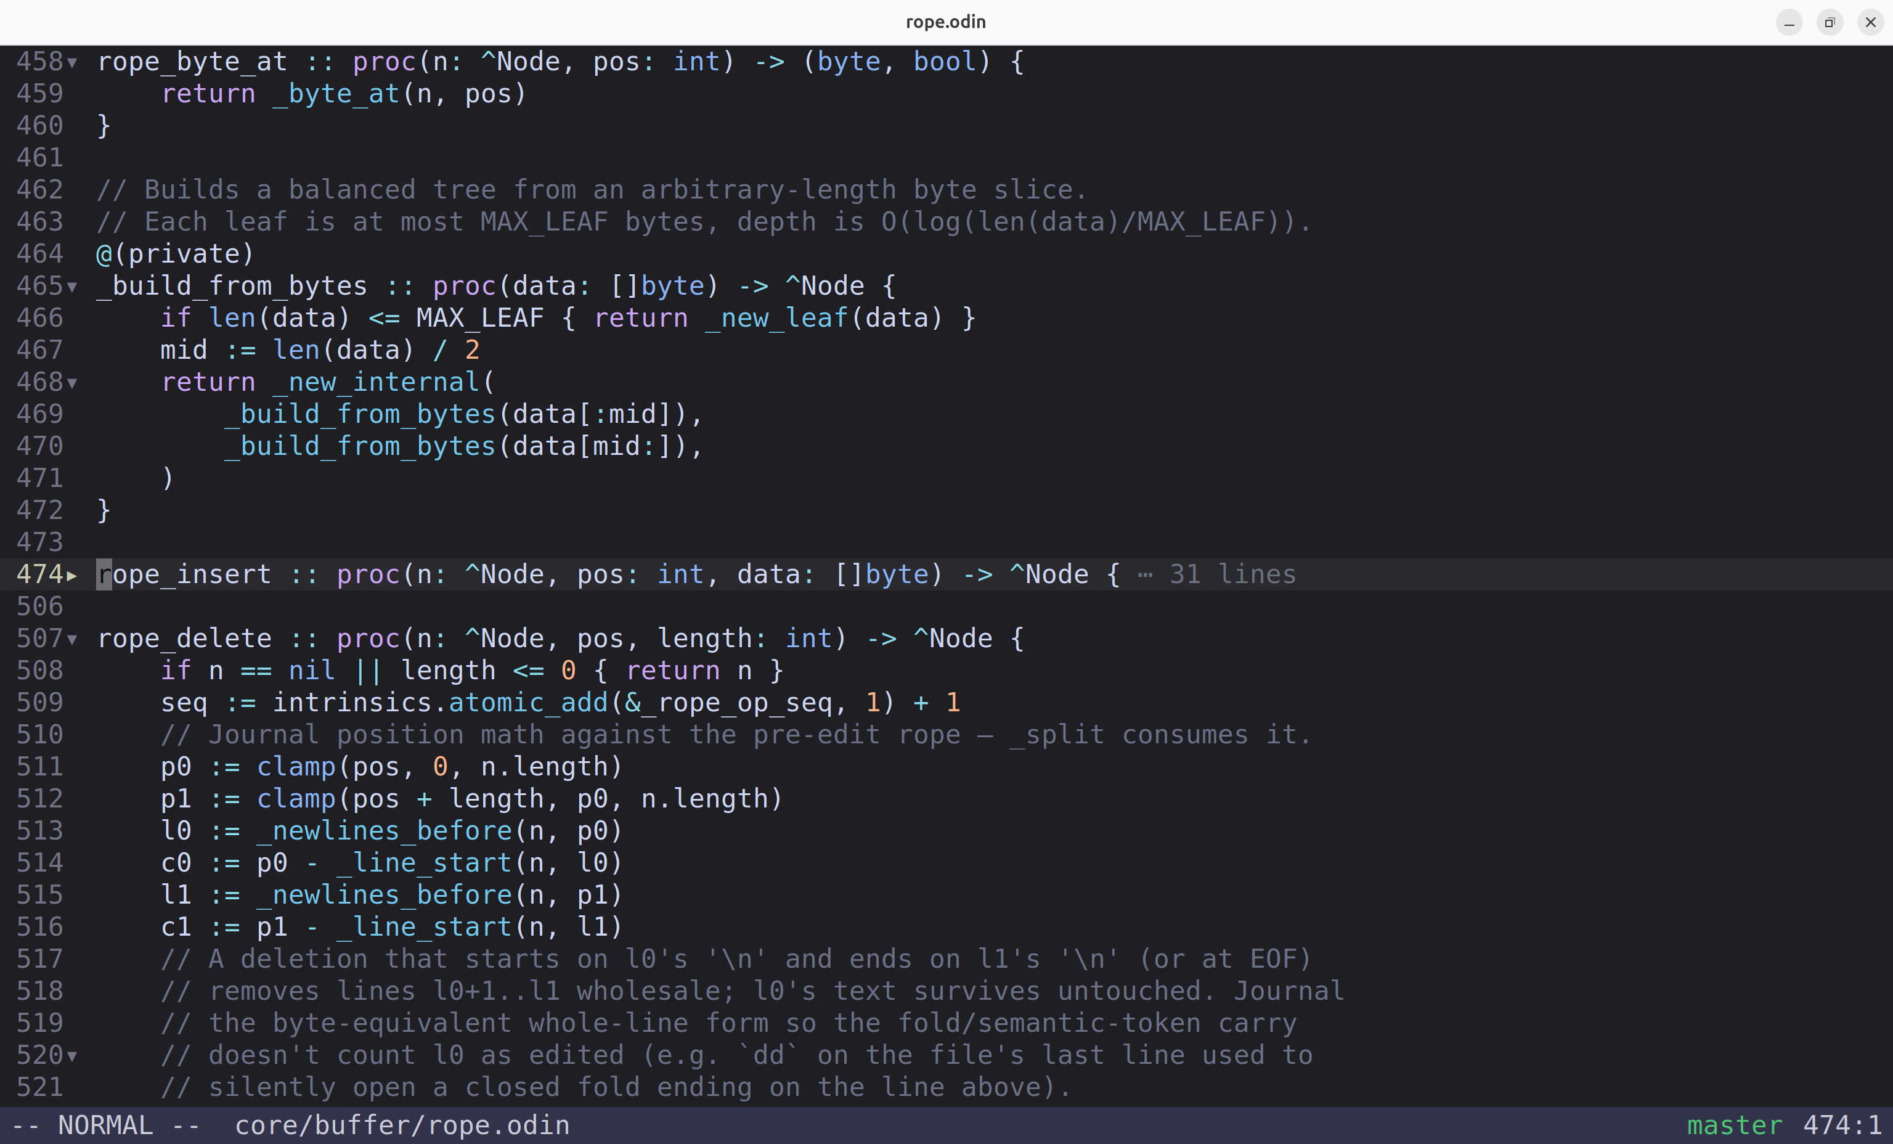Click data[:mid] on line 469
The height and width of the screenshot is (1144, 1893).
point(592,414)
